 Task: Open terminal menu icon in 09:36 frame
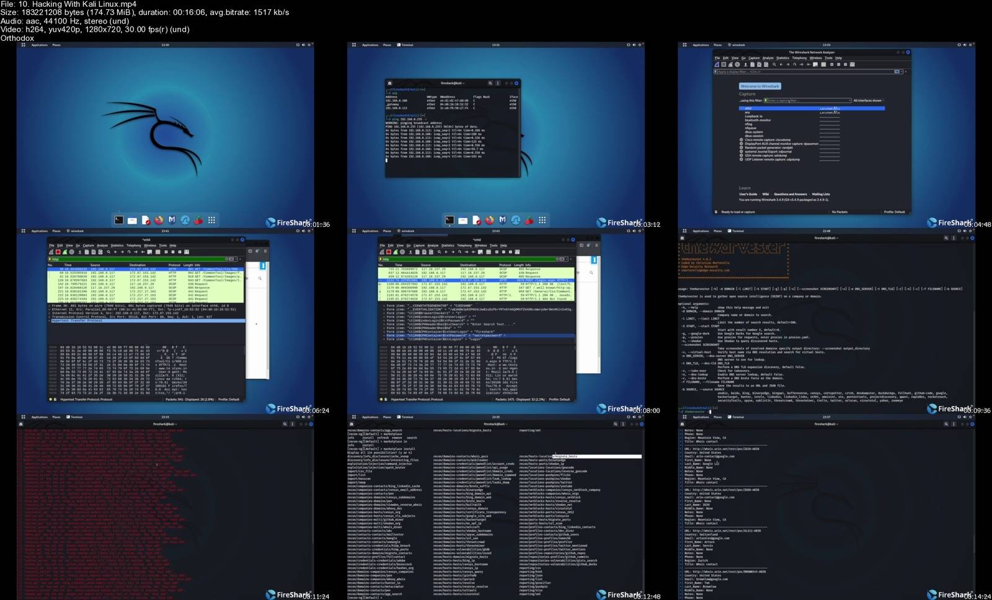pos(954,238)
